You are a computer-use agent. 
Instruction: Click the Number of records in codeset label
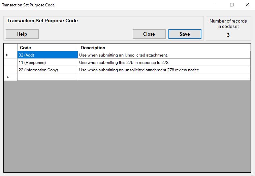click(x=228, y=24)
